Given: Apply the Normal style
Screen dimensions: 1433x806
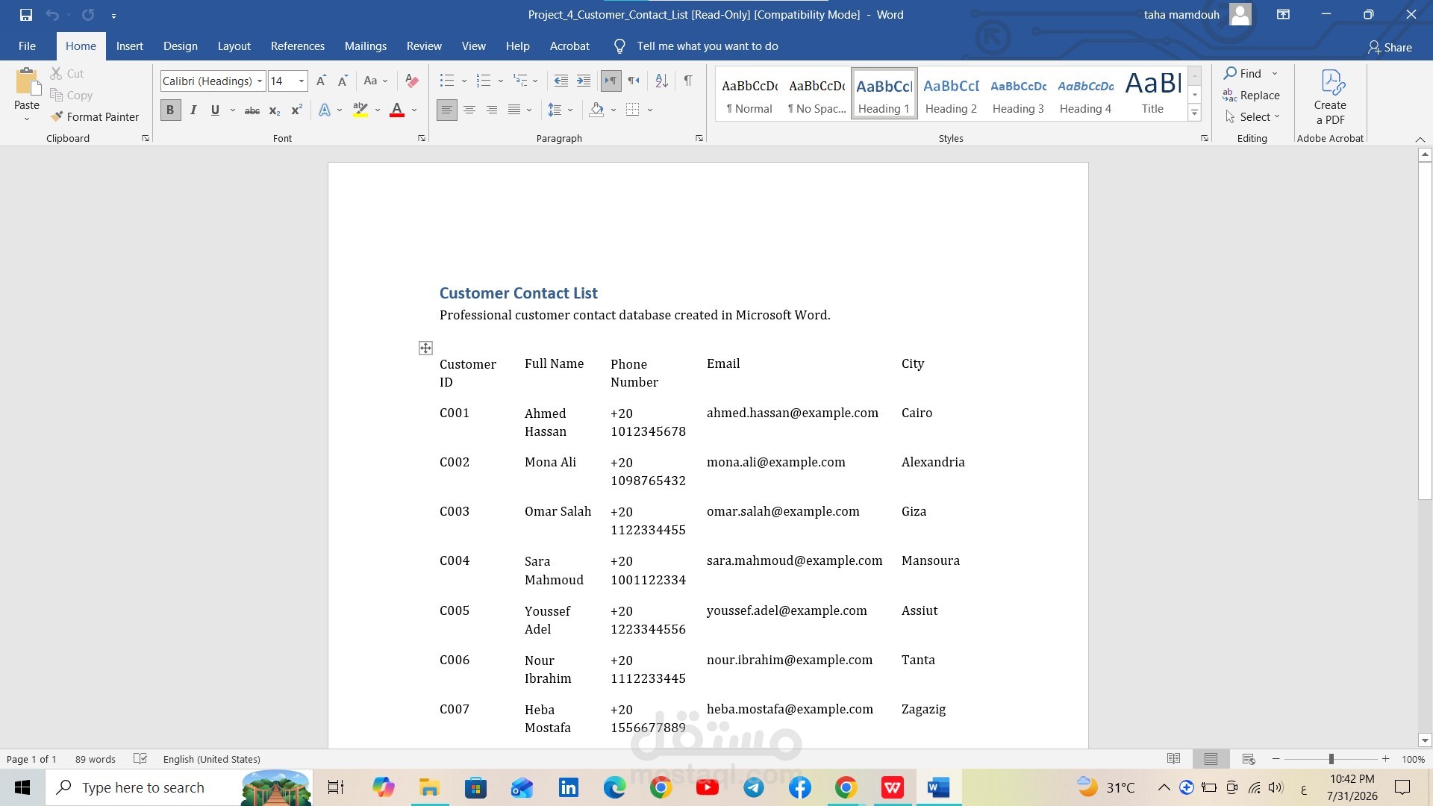Looking at the screenshot, I should 749,94.
